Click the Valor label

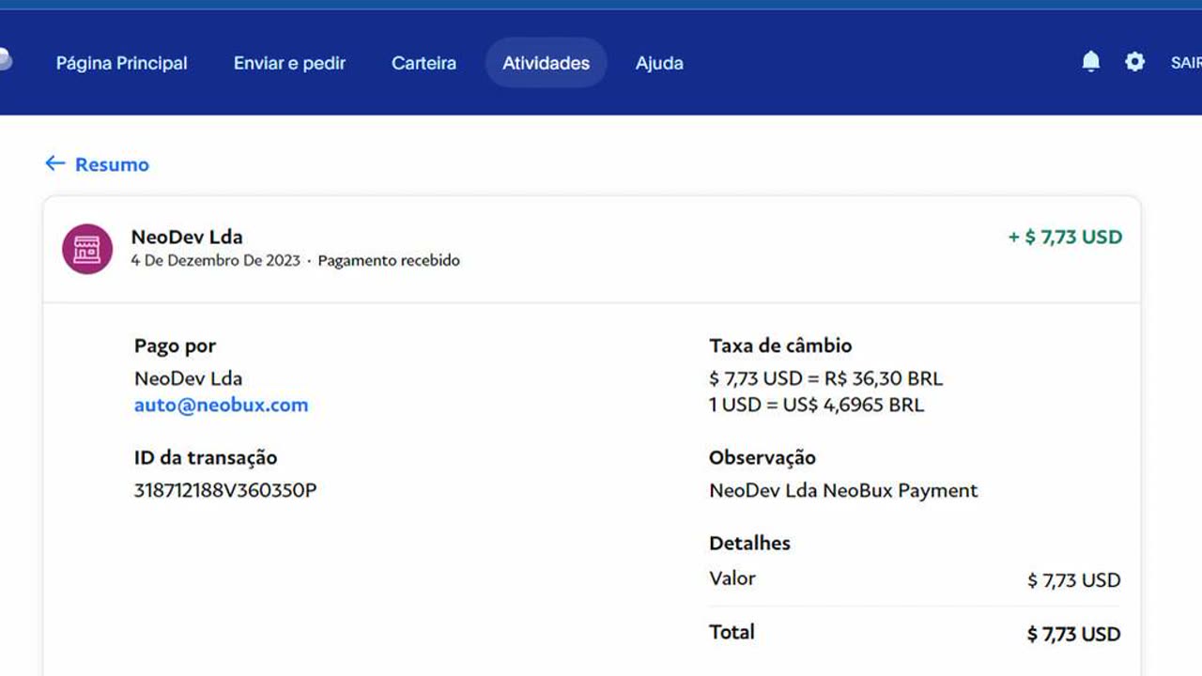732,578
